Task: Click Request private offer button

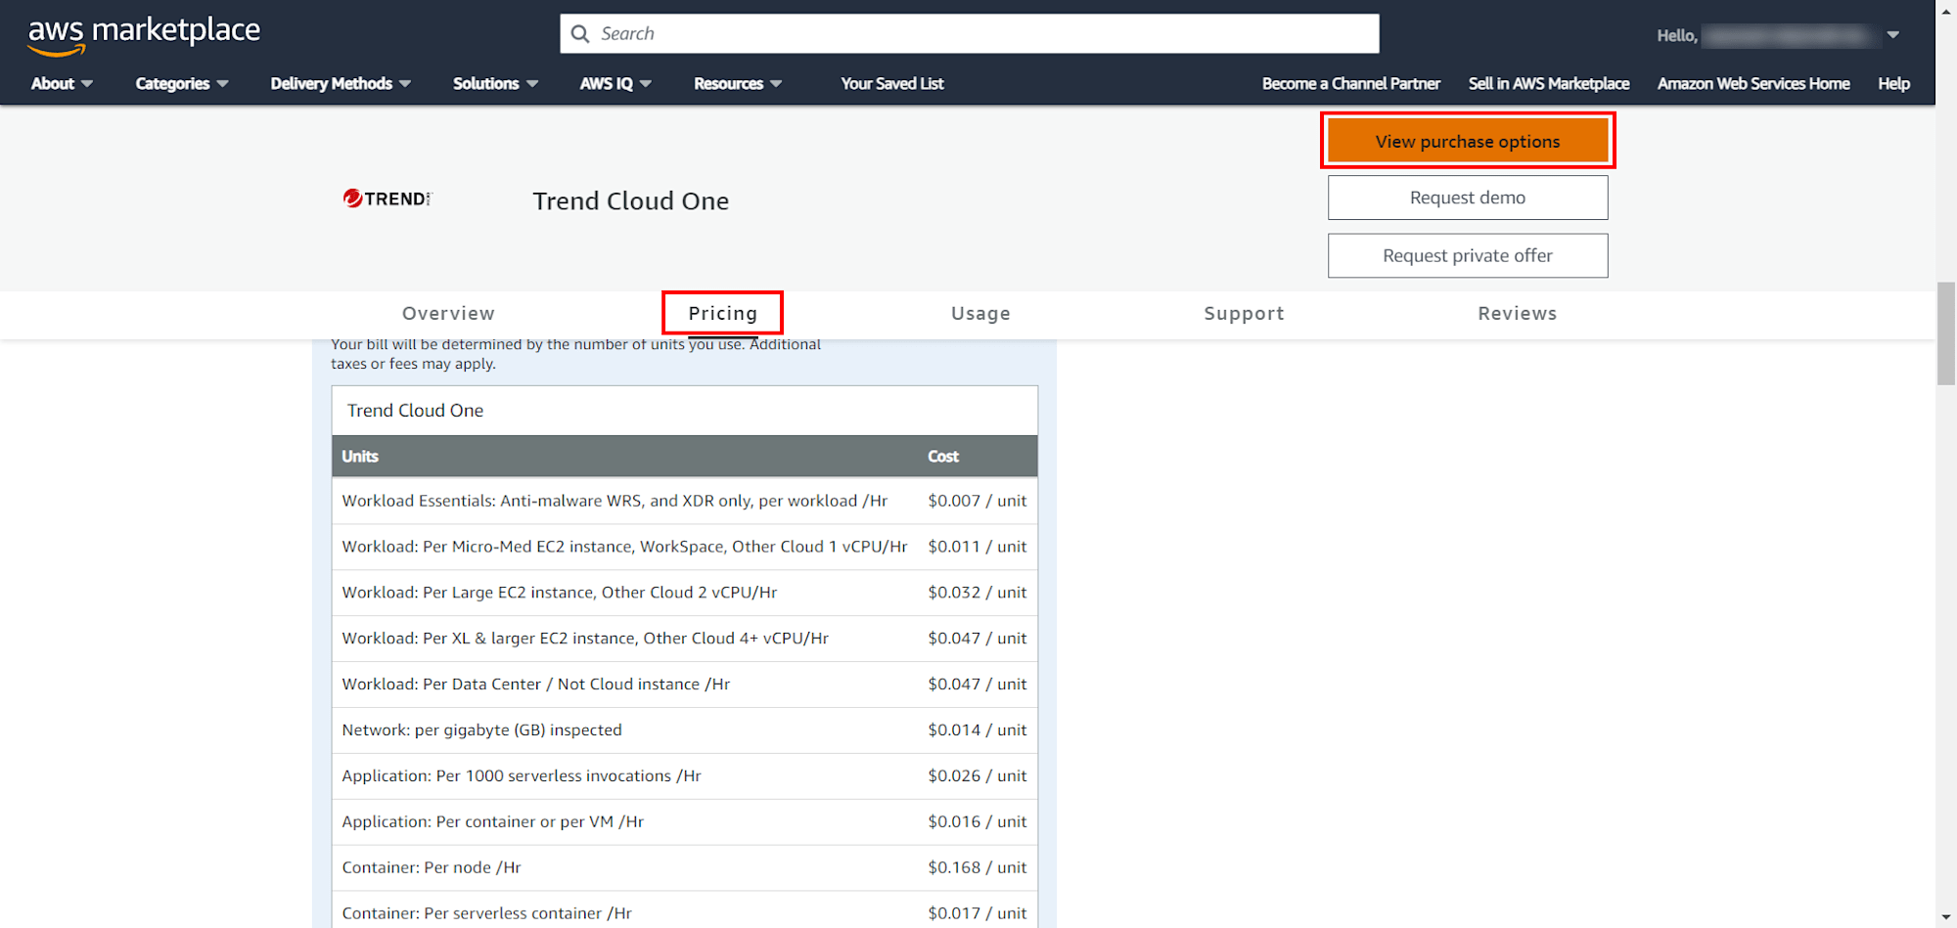Action: tap(1468, 255)
